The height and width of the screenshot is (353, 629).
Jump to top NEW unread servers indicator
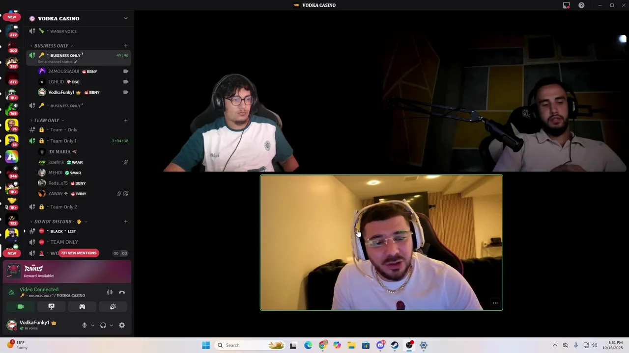(12, 17)
